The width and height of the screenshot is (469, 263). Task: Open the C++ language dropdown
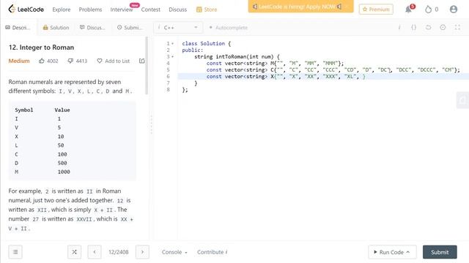click(178, 28)
